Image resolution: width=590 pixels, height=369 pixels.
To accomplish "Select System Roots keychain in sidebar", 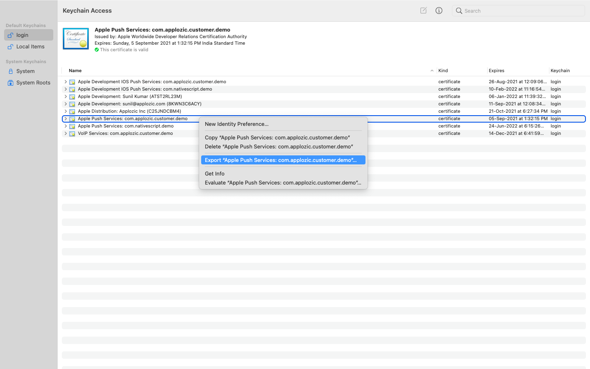I will tap(29, 82).
